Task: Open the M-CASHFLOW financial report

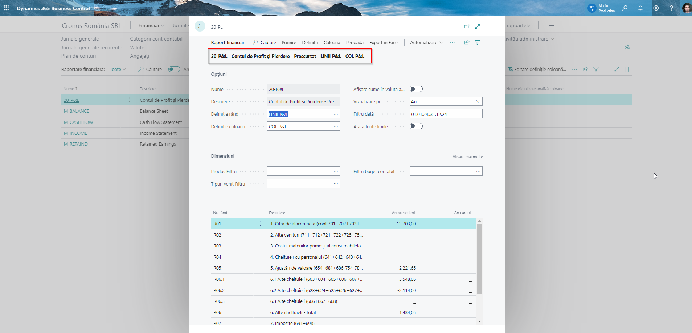Action: coord(78,122)
